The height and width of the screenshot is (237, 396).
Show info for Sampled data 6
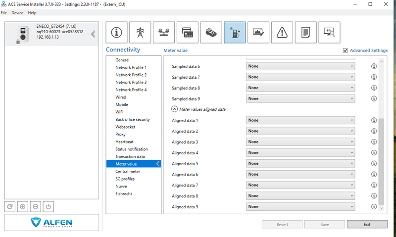tap(374, 66)
